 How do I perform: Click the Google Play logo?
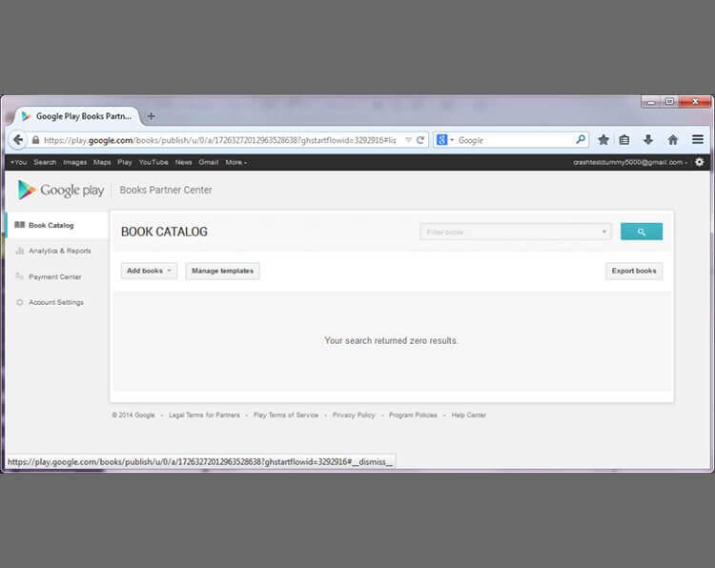click(x=61, y=190)
